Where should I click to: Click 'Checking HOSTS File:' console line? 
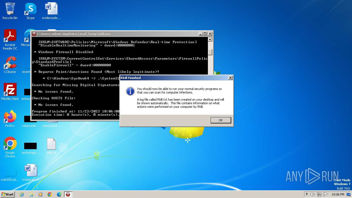click(54, 98)
